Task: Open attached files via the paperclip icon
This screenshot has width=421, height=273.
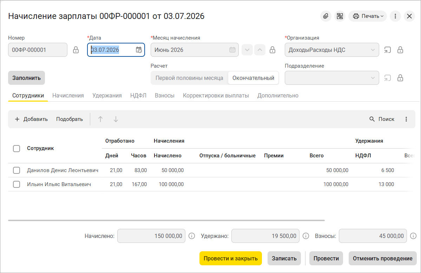Action: [326, 16]
